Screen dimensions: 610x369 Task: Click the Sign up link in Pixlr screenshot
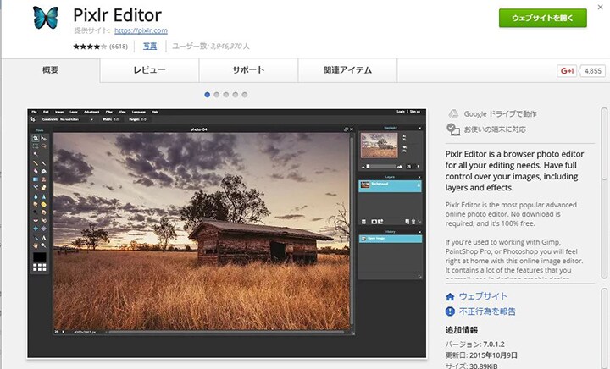pyautogui.click(x=415, y=112)
